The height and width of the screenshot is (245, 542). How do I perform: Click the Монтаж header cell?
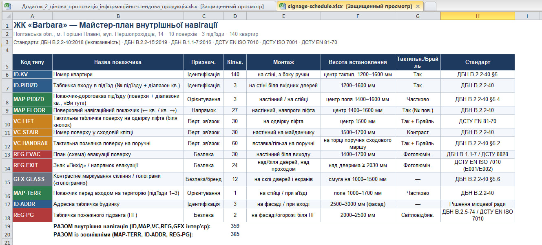(283, 62)
